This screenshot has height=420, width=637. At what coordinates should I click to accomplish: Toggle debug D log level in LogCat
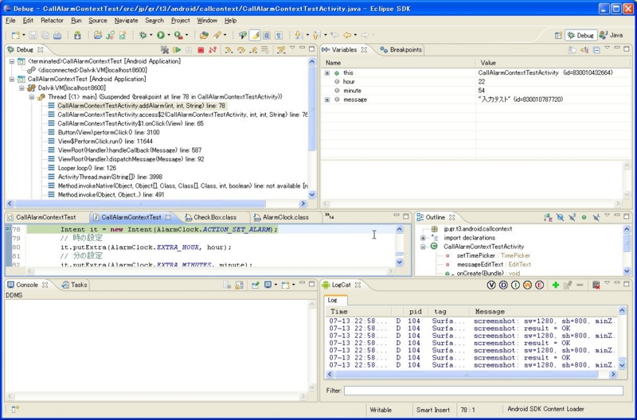pyautogui.click(x=503, y=285)
